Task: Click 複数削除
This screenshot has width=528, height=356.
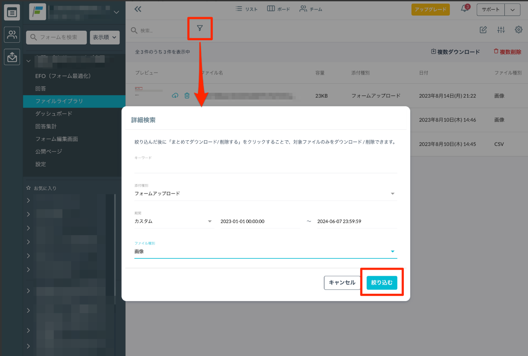Action: point(507,52)
